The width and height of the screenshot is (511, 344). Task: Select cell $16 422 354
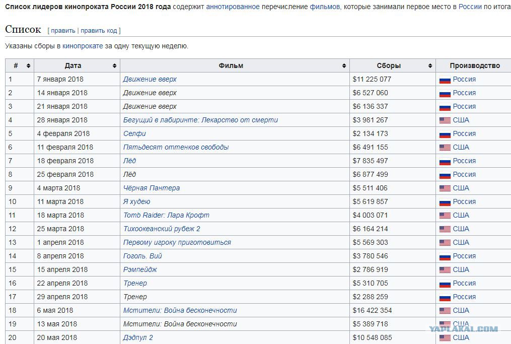click(x=392, y=310)
